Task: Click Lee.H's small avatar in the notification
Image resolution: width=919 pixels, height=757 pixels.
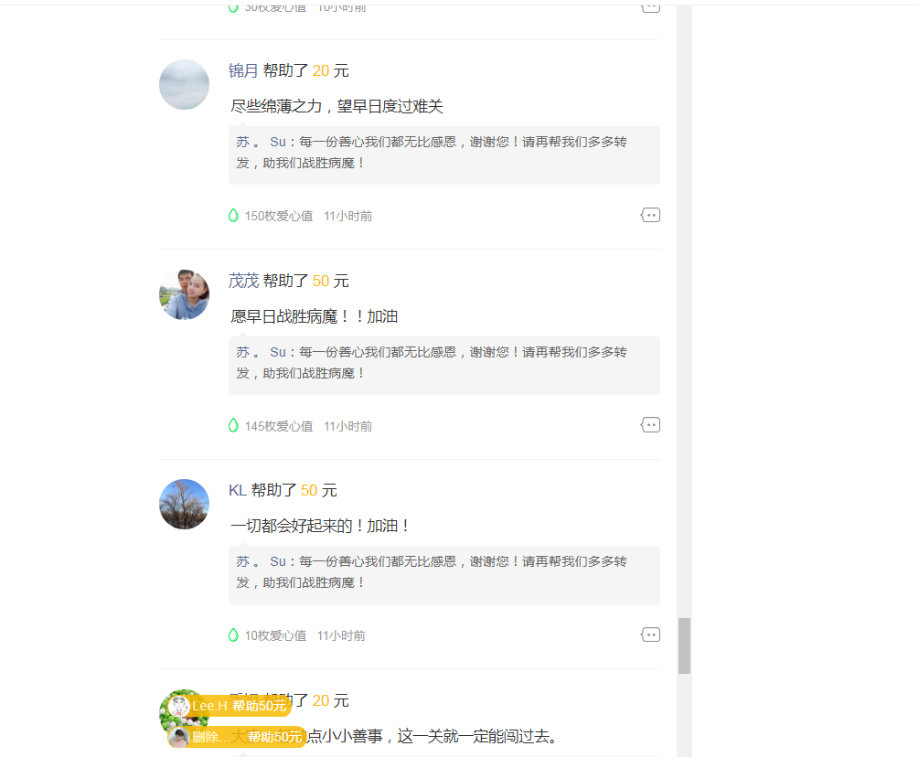Action: coord(179,706)
